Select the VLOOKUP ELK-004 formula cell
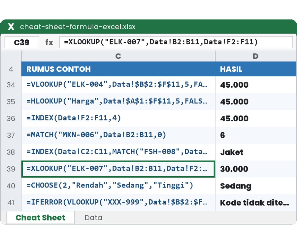This screenshot has height=244, width=297. pos(118,85)
